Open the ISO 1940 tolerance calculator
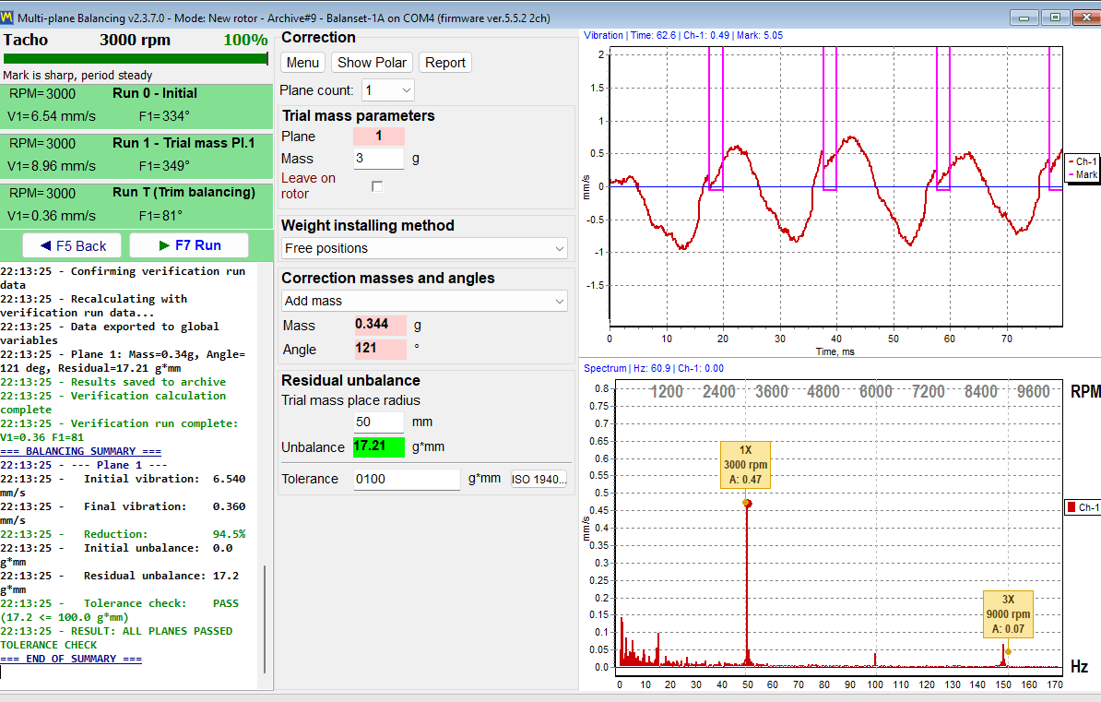The width and height of the screenshot is (1101, 702). pos(539,480)
